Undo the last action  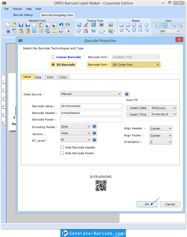(61, 25)
